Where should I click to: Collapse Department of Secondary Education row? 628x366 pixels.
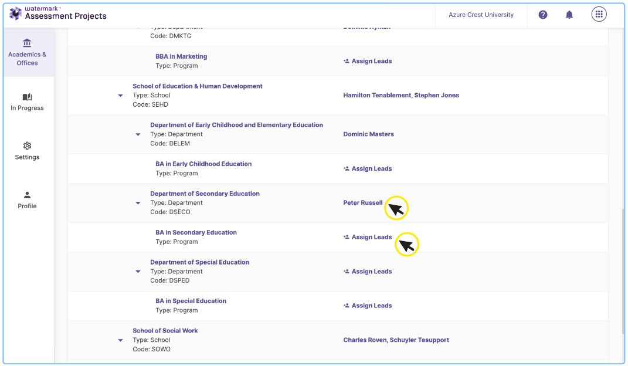(138, 203)
